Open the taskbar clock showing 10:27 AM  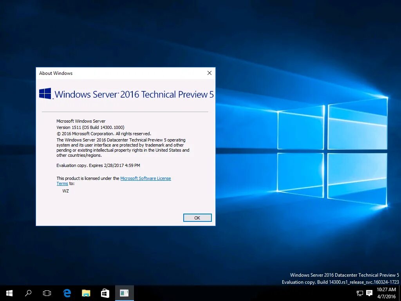point(386,293)
